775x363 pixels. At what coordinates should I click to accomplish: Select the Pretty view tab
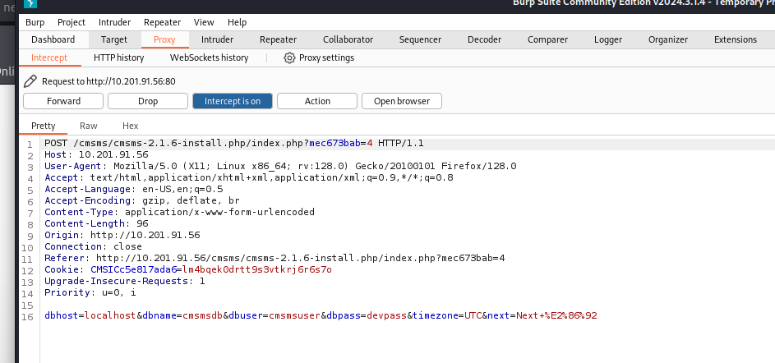43,126
